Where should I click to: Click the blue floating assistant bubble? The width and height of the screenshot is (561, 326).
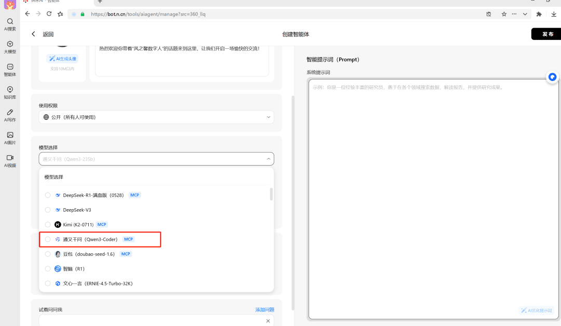pyautogui.click(x=552, y=77)
